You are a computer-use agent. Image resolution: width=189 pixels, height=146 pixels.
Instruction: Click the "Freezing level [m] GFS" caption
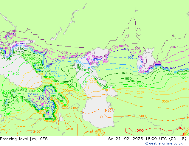pyautogui.click(x=24, y=139)
